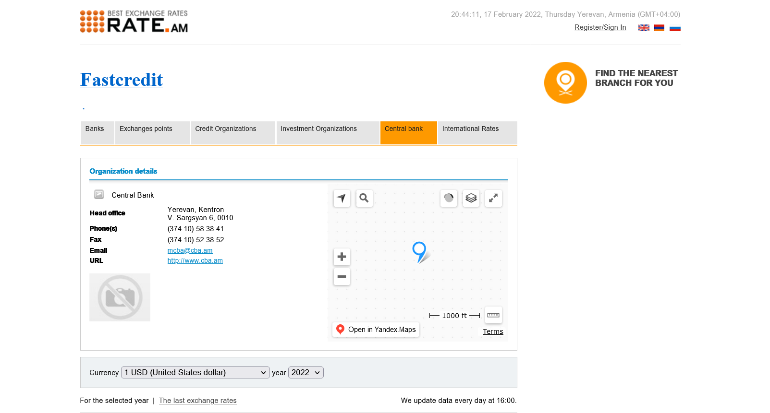Zoom out on the map
Viewport: 770px width, 413px height.
pyautogui.click(x=342, y=277)
